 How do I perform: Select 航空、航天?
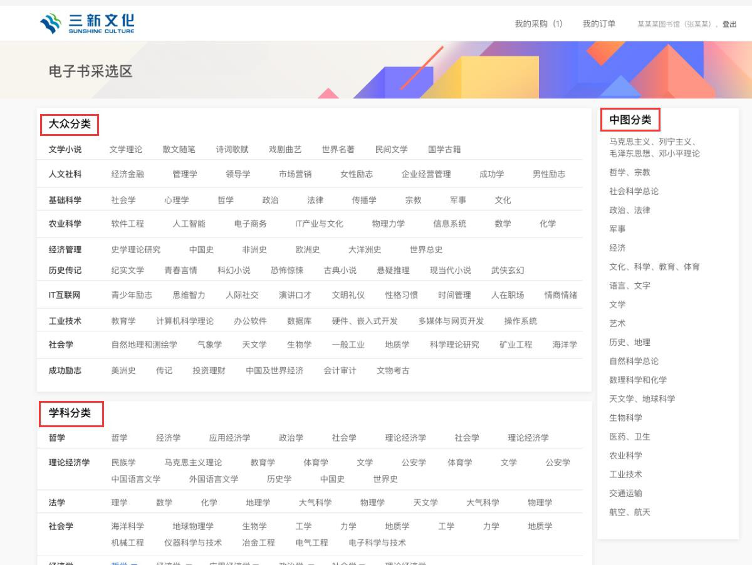(x=630, y=512)
